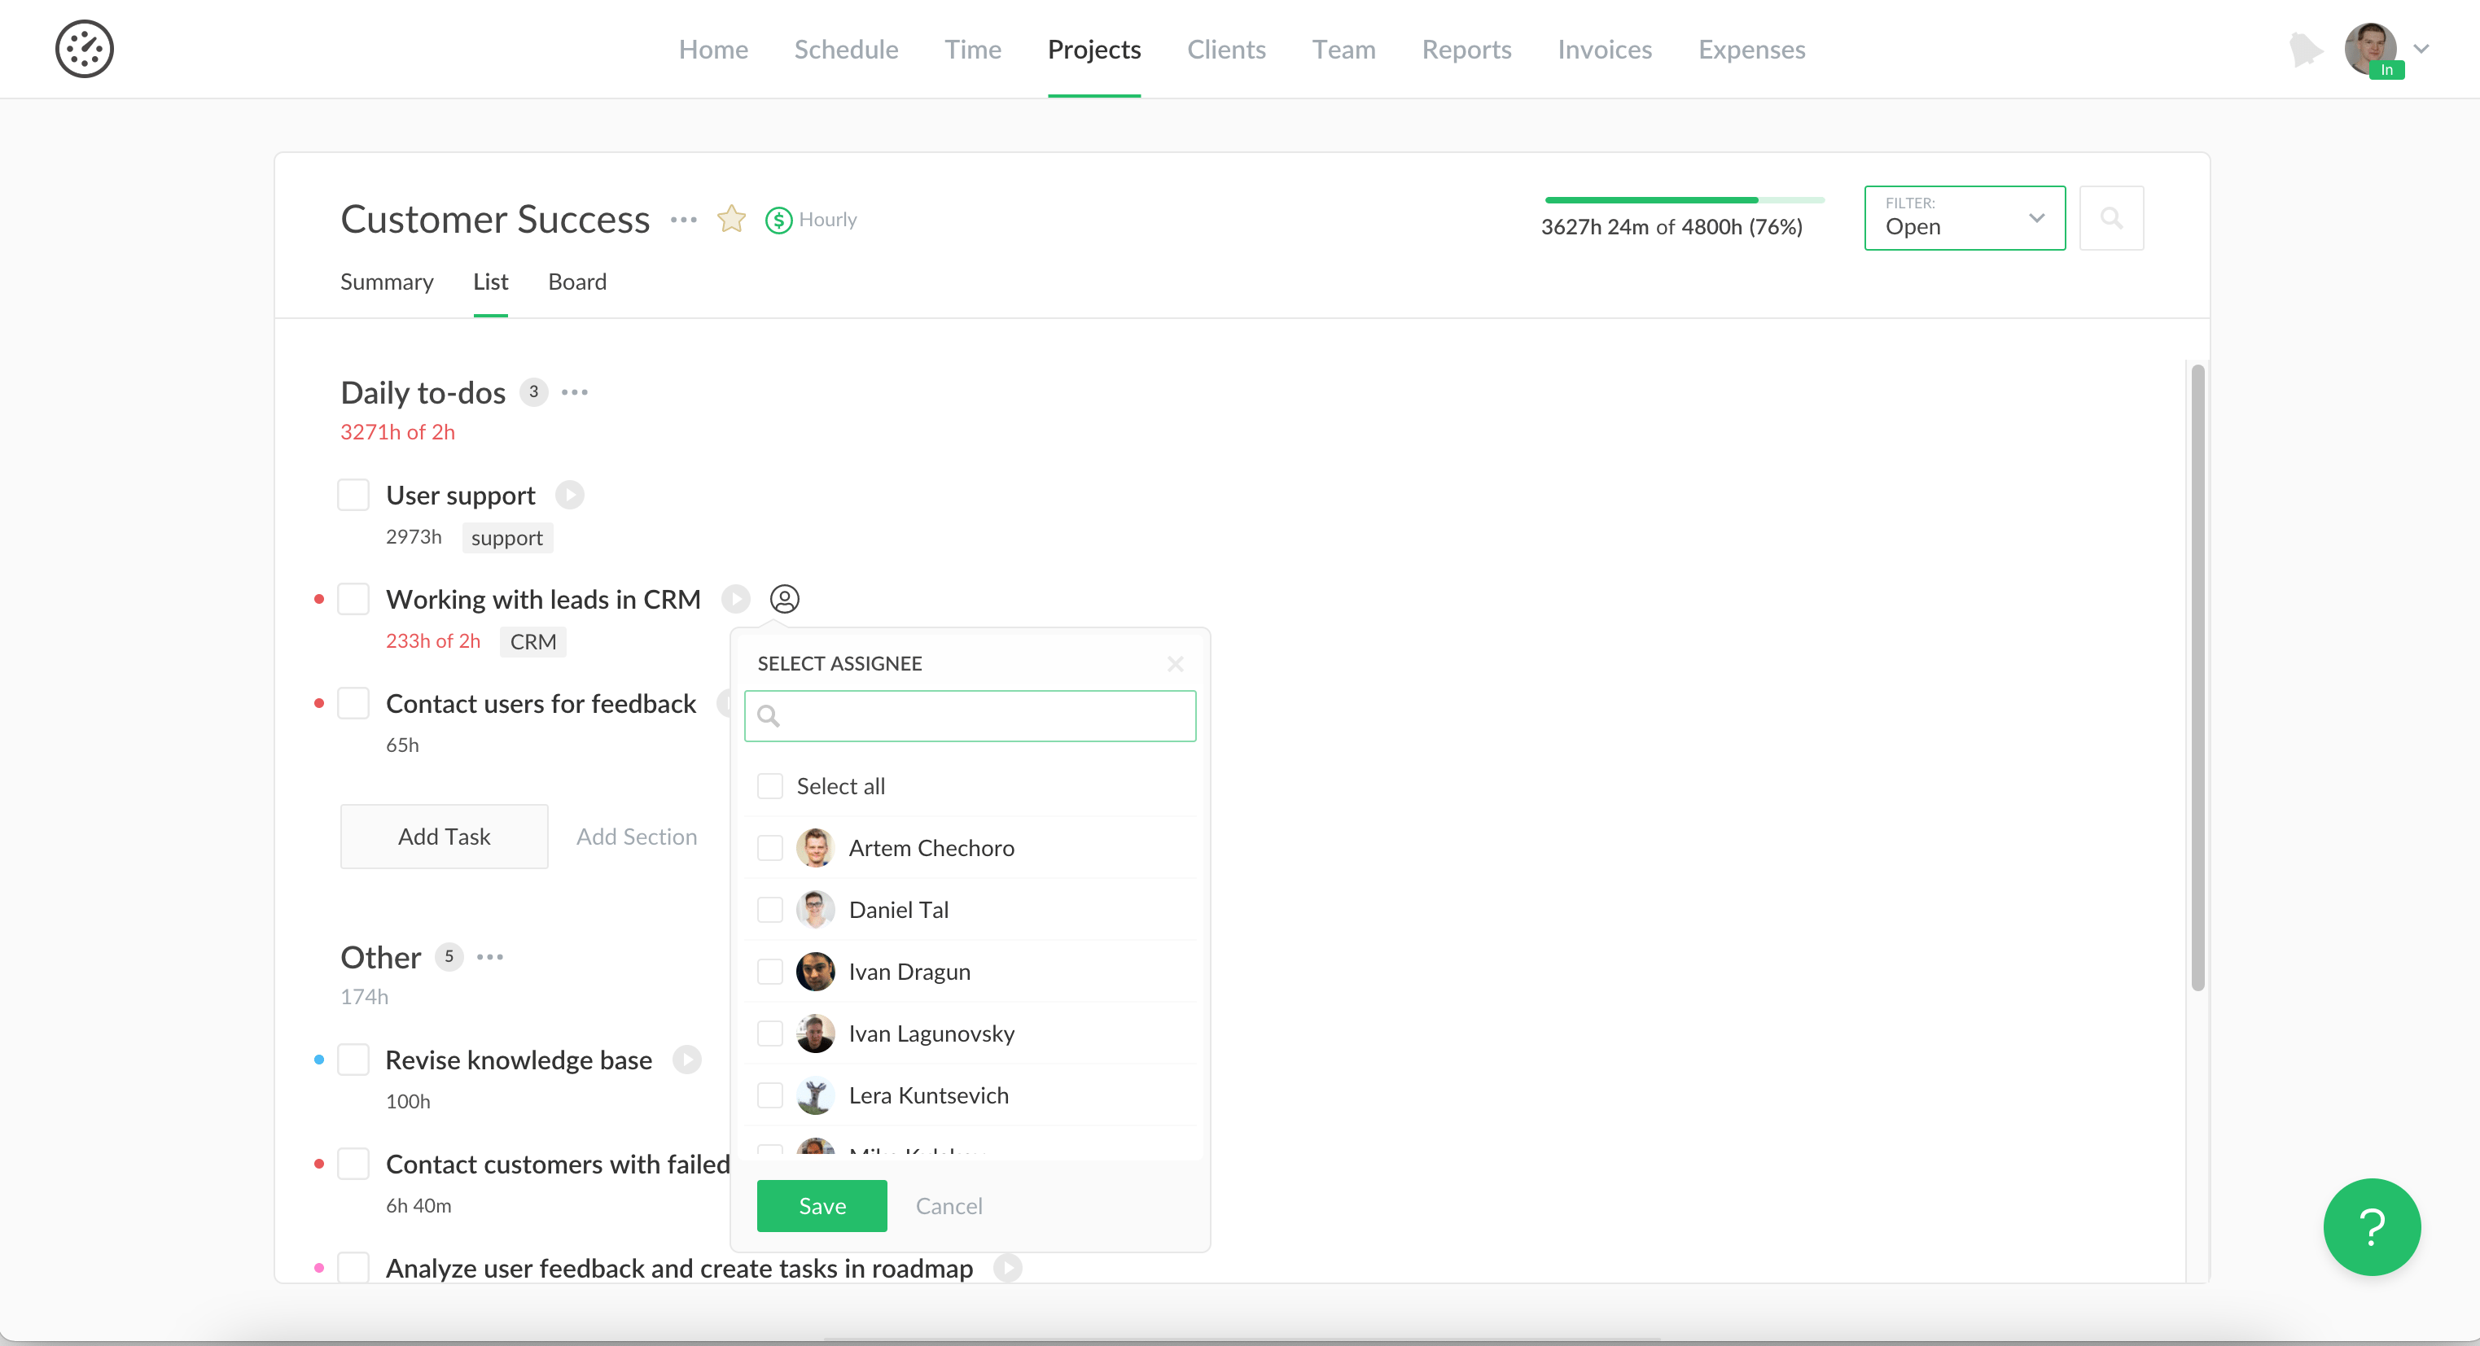The image size is (2480, 1346).
Task: Switch to Board view tab
Action: [576, 282]
